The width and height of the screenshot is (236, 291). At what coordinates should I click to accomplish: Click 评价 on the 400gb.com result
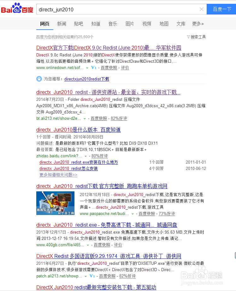(x=118, y=245)
